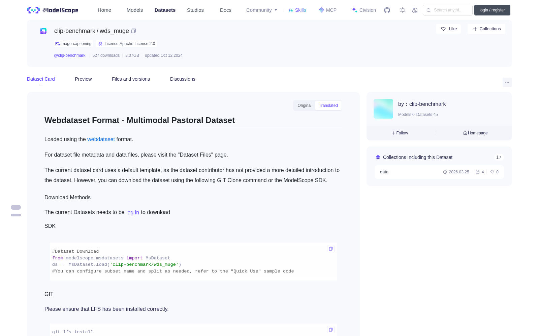Switch to Files and versions tab
Image resolution: width=539 pixels, height=336 pixels.
(x=131, y=79)
